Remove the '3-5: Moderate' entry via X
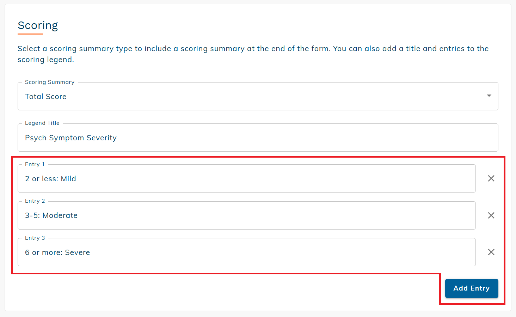 [x=491, y=215]
